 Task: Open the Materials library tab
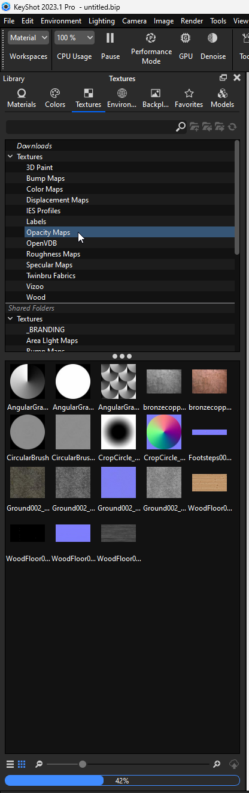(22, 99)
